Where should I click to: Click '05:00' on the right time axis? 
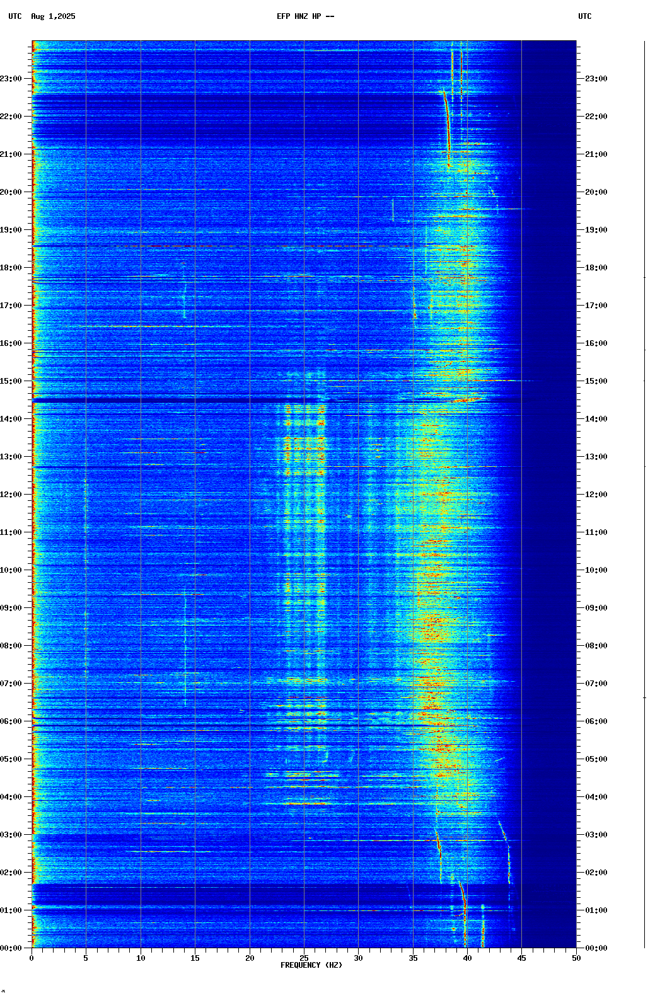pyautogui.click(x=596, y=759)
